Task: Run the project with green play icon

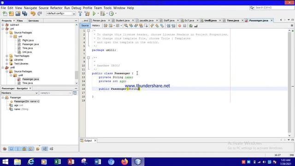Action: tap(94, 13)
